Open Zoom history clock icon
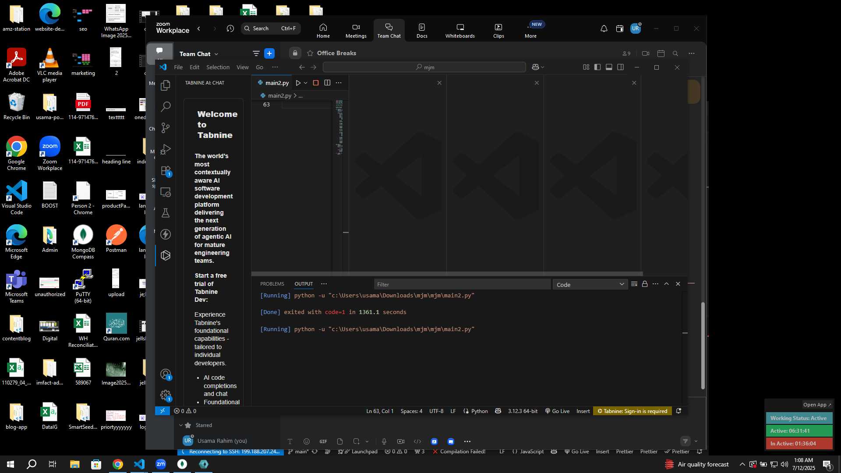 (x=230, y=28)
